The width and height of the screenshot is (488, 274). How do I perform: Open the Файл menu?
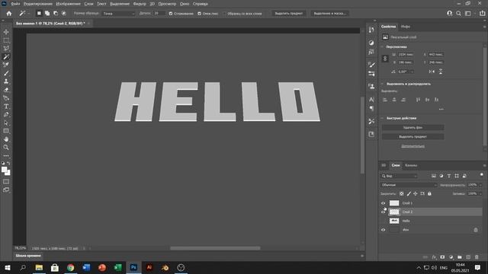tap(15, 4)
